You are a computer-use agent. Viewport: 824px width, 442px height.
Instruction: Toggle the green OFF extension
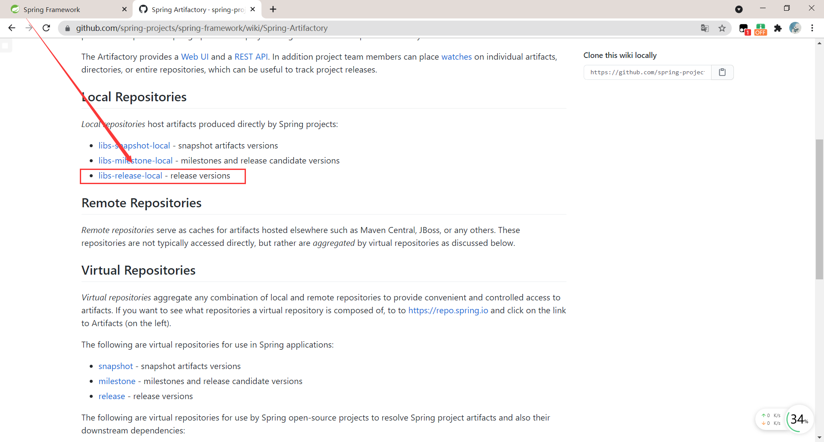tap(761, 29)
